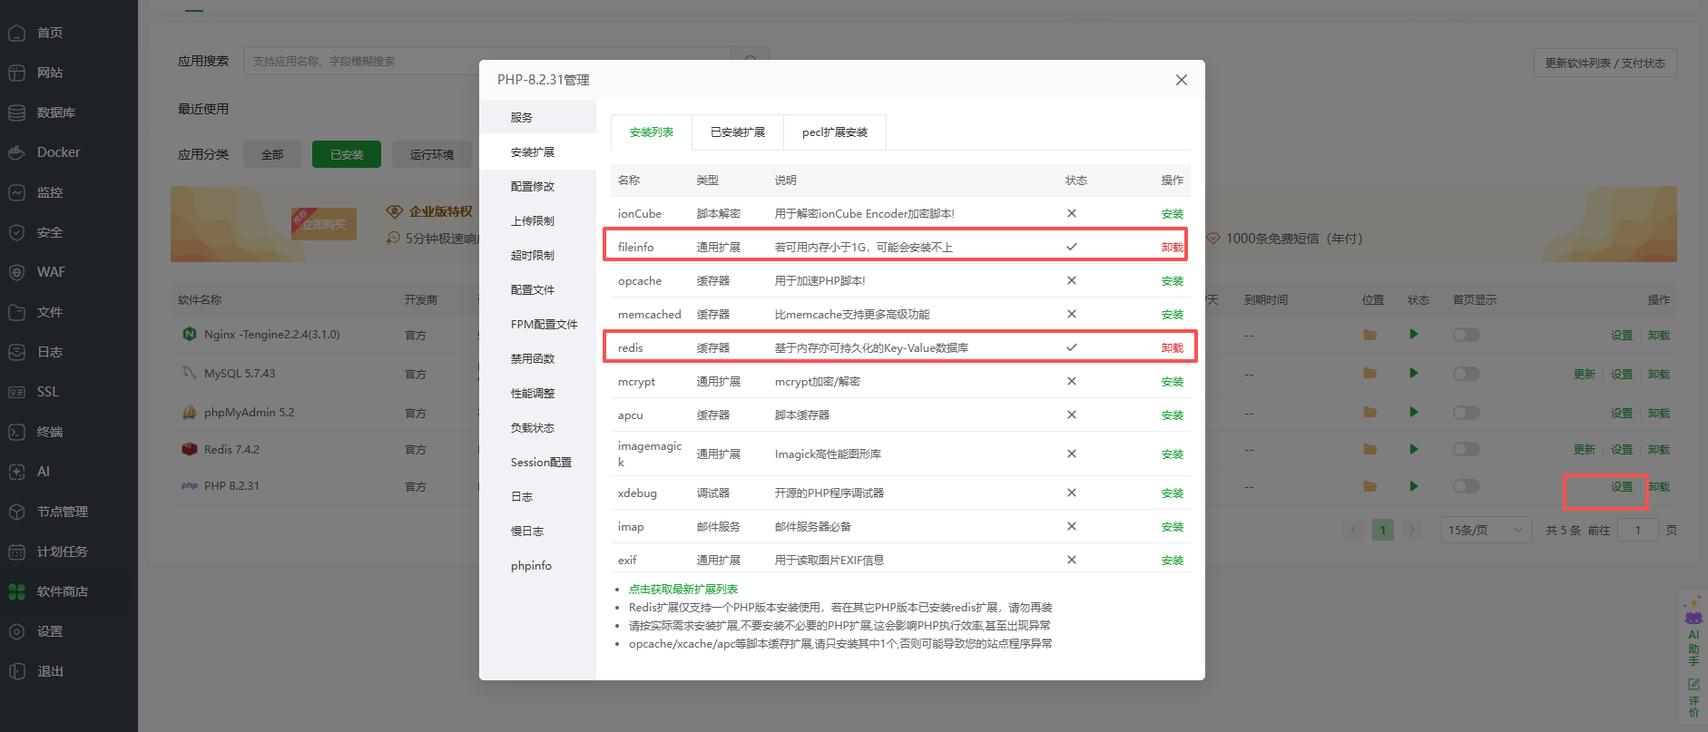The image size is (1708, 732).
Task: Select the 已安装 category button
Action: coord(347,154)
